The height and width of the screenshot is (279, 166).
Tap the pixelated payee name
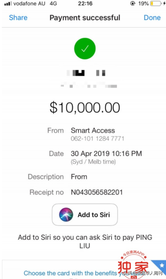pos(86,73)
